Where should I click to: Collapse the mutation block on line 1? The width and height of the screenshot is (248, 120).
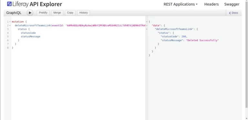tap(10, 22)
